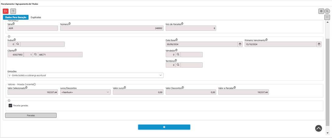The height and width of the screenshot is (138, 332).
Task: Collapse the Valores - Moeda Corrente section
Action: [35, 84]
